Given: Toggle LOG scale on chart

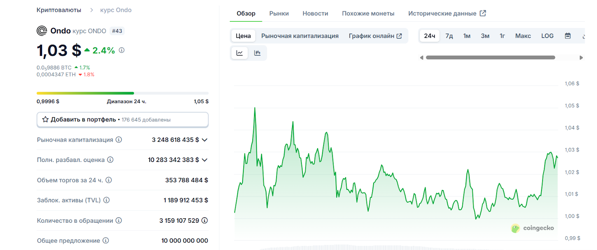Looking at the screenshot, I should click(547, 36).
